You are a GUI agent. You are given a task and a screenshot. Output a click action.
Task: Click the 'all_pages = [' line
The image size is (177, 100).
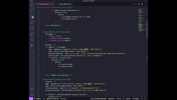(x=50, y=34)
